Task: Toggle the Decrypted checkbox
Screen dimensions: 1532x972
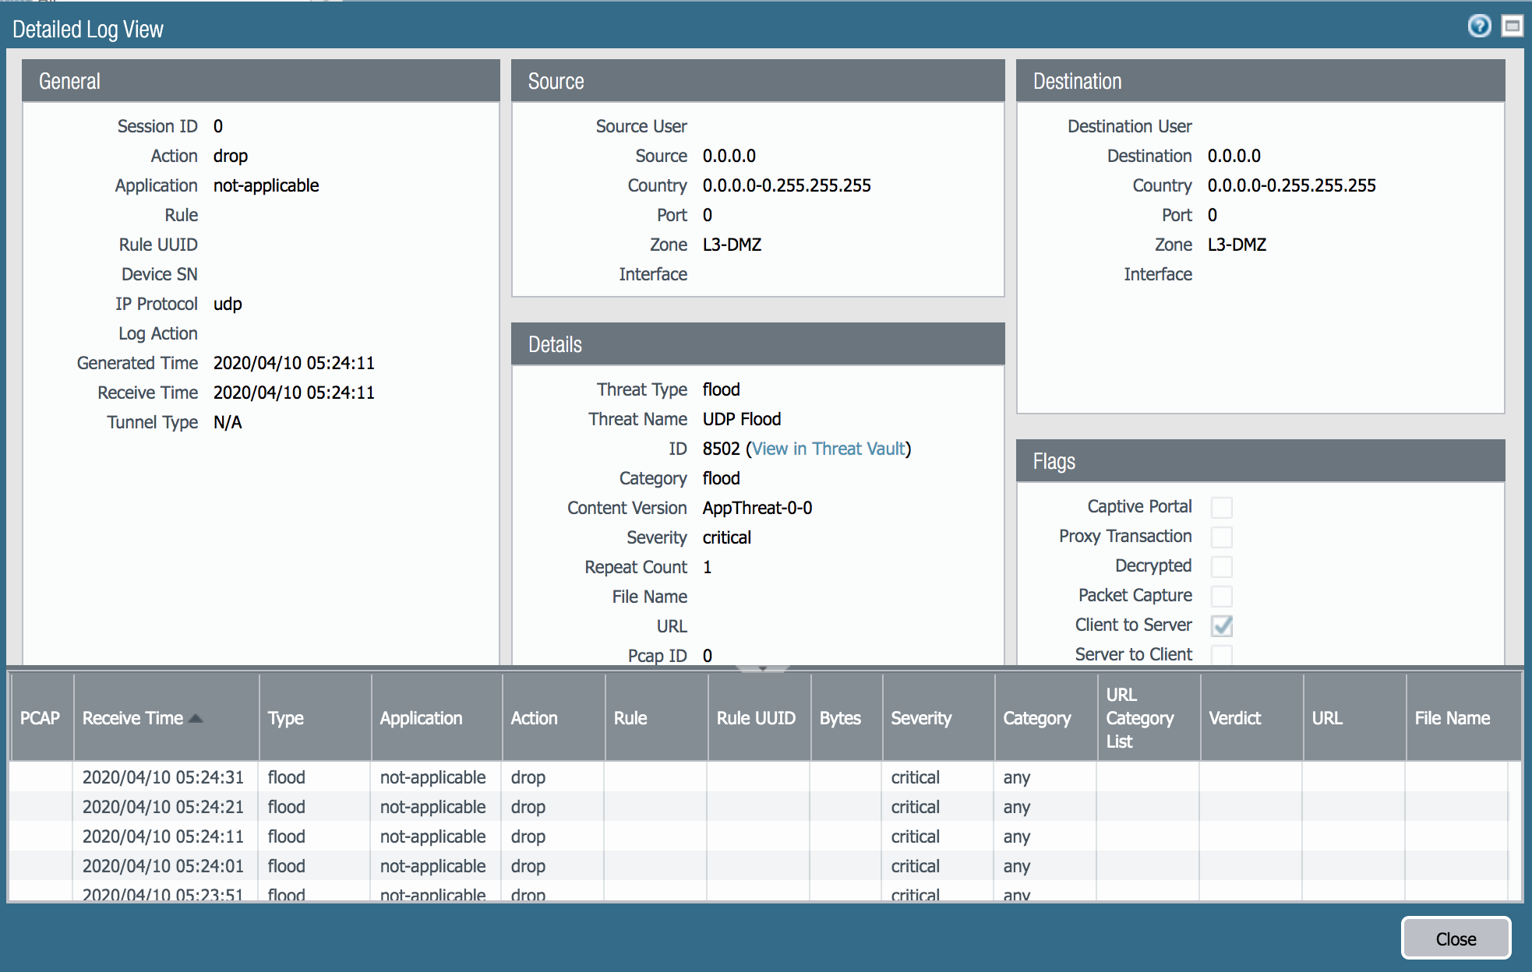Action: point(1221,567)
